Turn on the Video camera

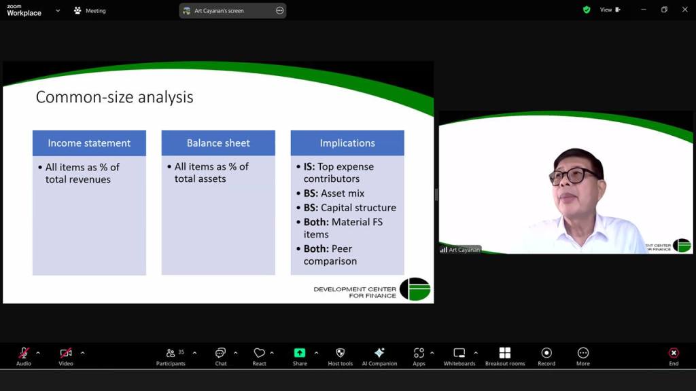coord(65,356)
